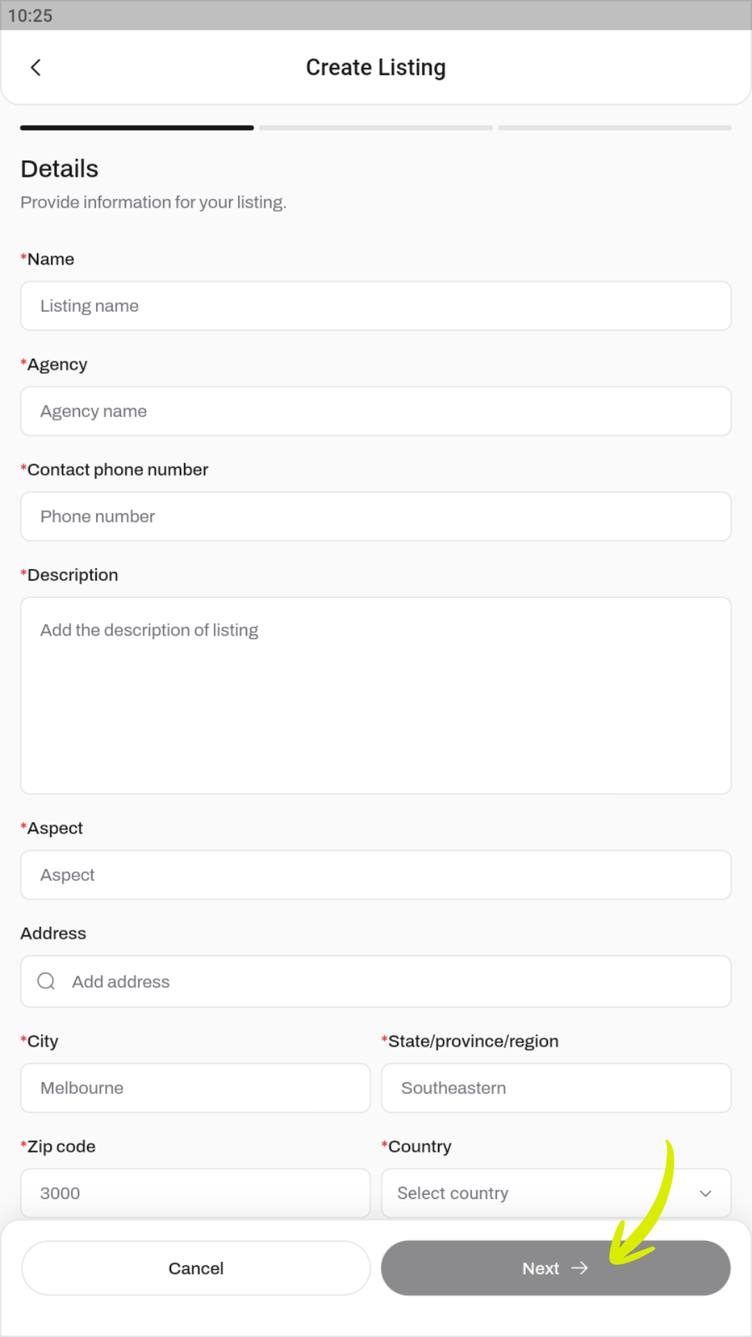The height and width of the screenshot is (1337, 752).
Task: Click the search magnifier in address field
Action: [47, 981]
